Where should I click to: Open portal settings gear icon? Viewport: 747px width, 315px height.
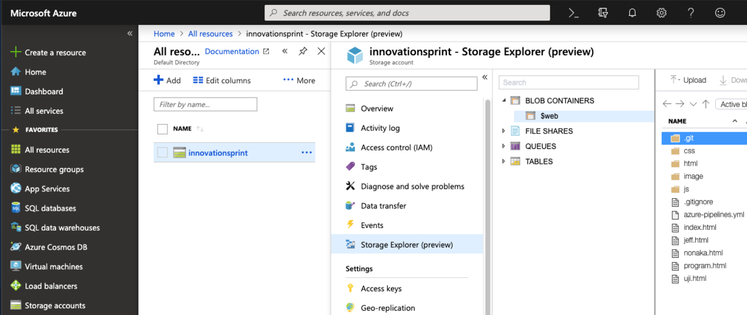click(x=662, y=13)
